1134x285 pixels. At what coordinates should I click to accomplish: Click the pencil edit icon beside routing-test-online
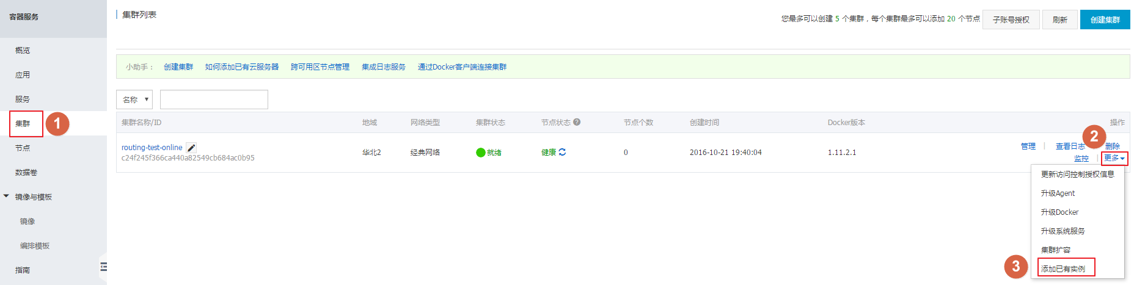coord(191,148)
